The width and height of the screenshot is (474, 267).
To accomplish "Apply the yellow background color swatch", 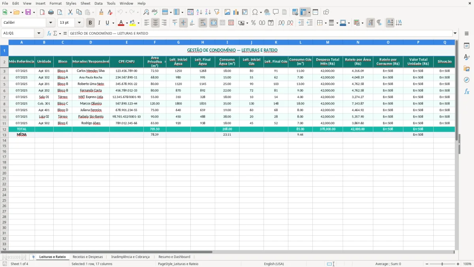I will (x=133, y=23).
